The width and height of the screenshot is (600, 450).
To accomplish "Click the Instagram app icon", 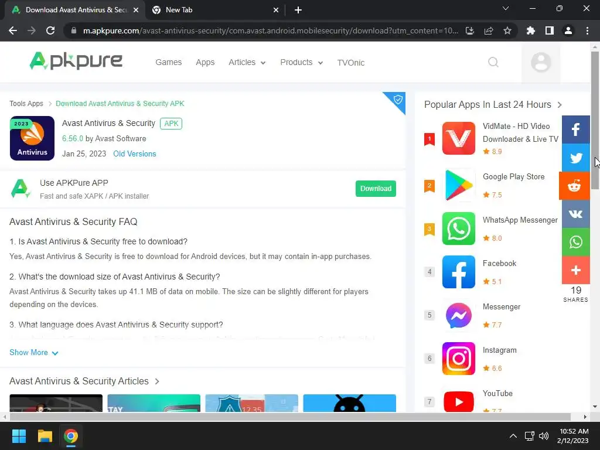I will [x=458, y=359].
